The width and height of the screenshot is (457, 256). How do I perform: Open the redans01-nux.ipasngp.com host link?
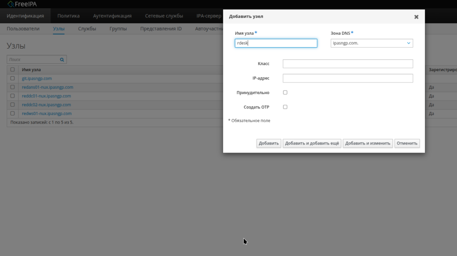[47, 87]
